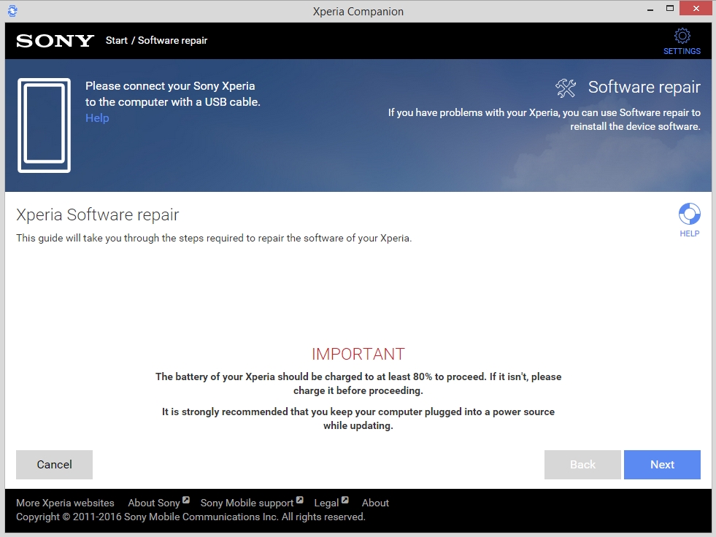
Task: Click the SONY logo
Action: pos(55,41)
